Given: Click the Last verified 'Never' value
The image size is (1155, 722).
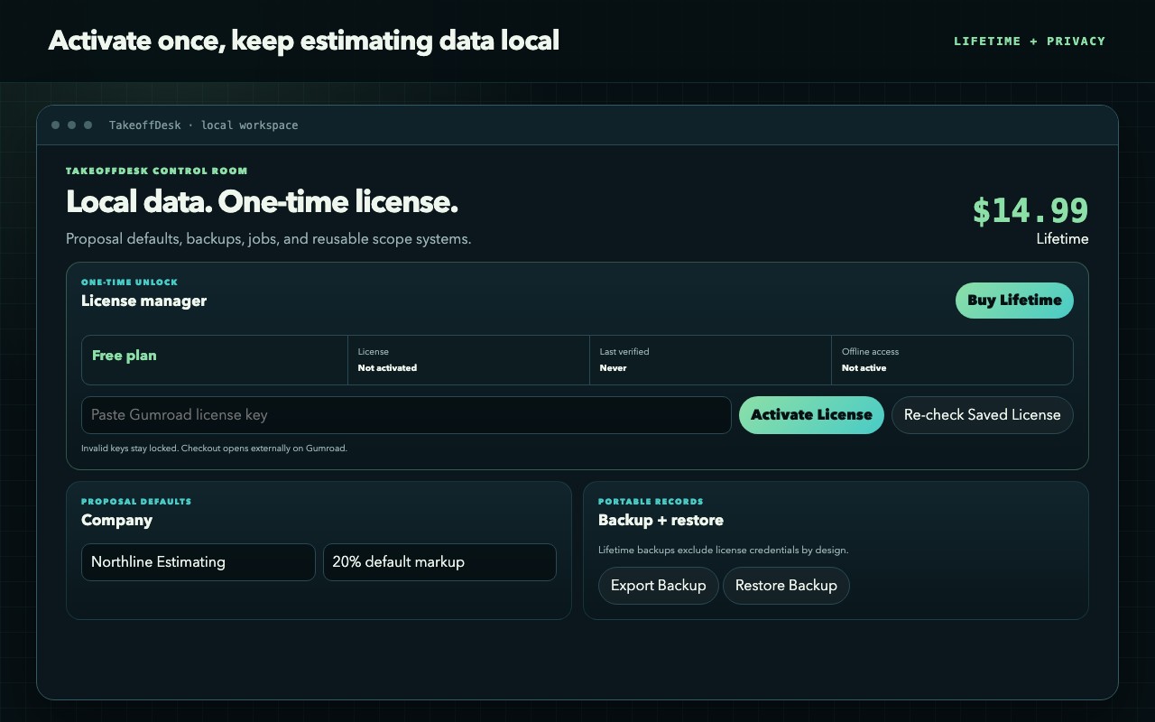Looking at the screenshot, I should click(613, 368).
